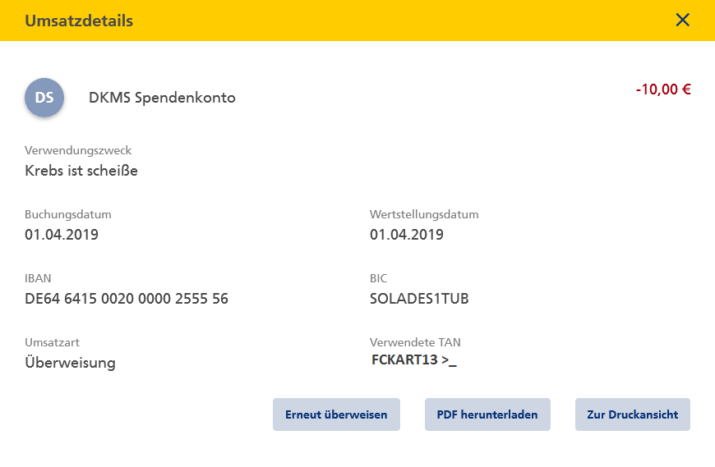
Task: Click the Buchungsdatum value 01.04.2019
Action: [x=62, y=235]
